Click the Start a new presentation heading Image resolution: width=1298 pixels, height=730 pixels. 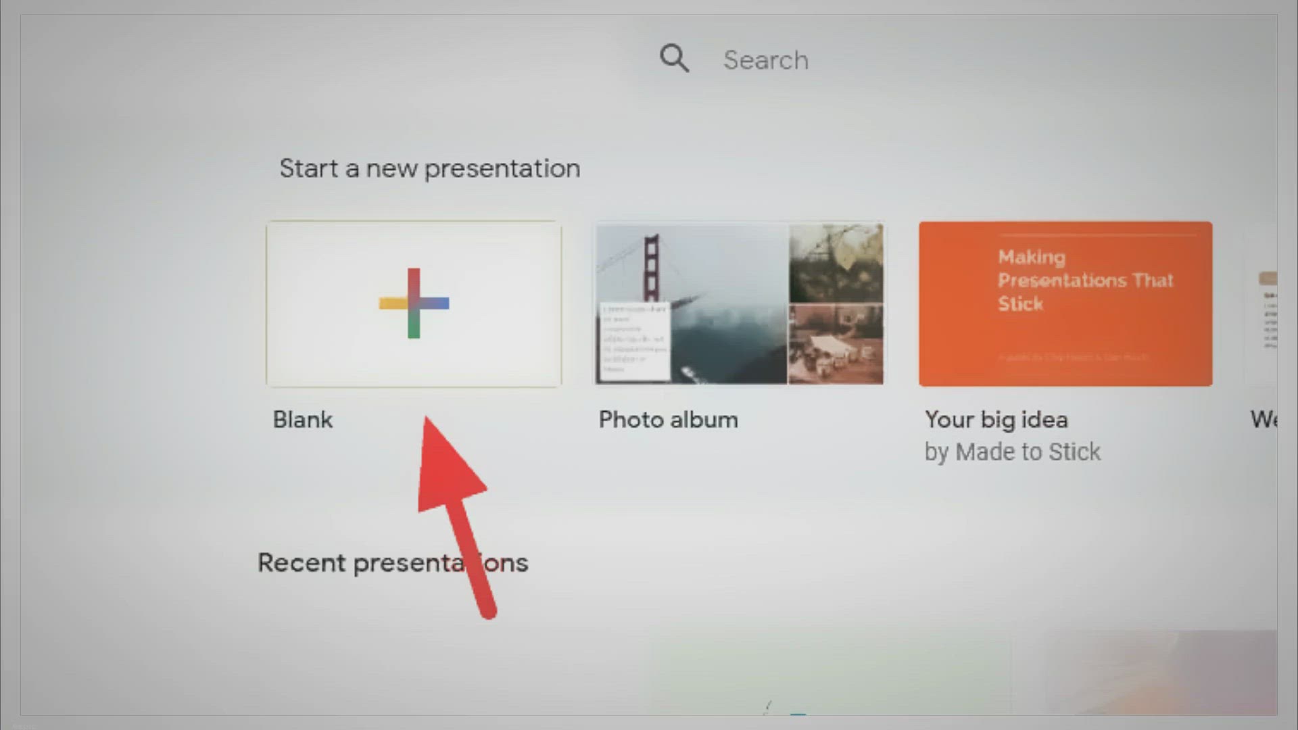click(429, 168)
